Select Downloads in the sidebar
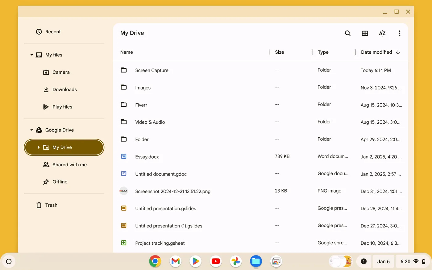The image size is (432, 270). click(x=64, y=89)
